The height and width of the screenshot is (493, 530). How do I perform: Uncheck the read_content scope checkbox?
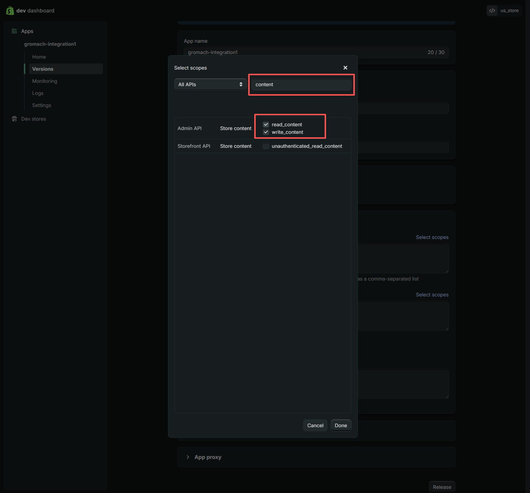(266, 125)
